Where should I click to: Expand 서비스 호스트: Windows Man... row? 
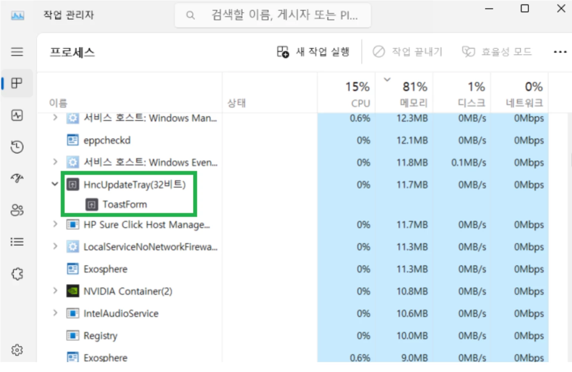click(55, 117)
